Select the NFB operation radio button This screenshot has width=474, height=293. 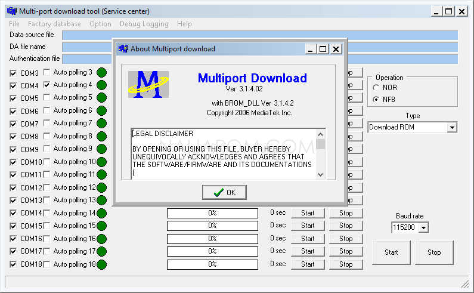376,99
